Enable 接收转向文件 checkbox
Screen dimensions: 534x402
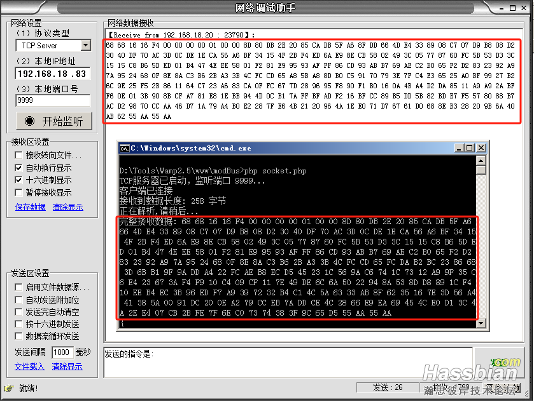[19, 156]
